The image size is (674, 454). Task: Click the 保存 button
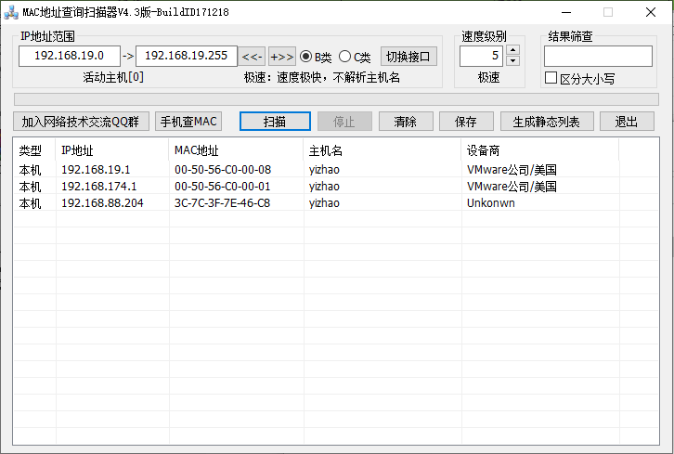[x=465, y=122]
